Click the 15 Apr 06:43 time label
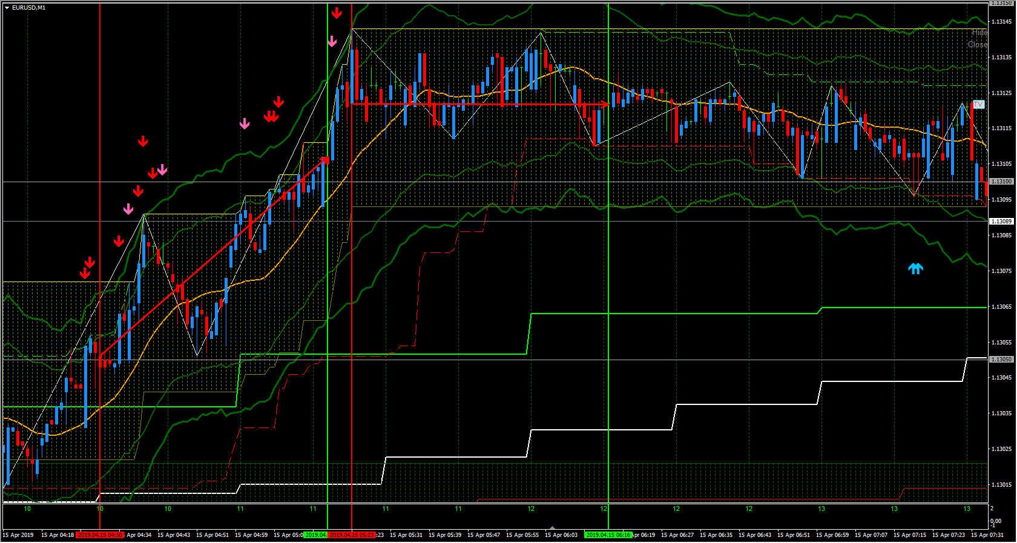 pyautogui.click(x=755, y=535)
